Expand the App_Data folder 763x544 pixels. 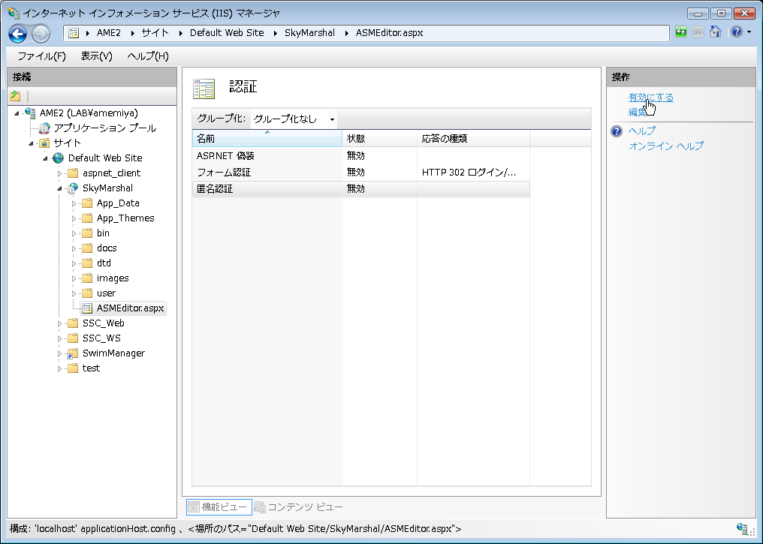click(74, 203)
